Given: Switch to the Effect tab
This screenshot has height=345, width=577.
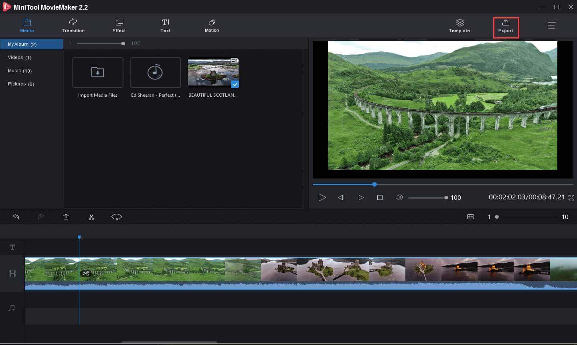Looking at the screenshot, I should pyautogui.click(x=119, y=26).
